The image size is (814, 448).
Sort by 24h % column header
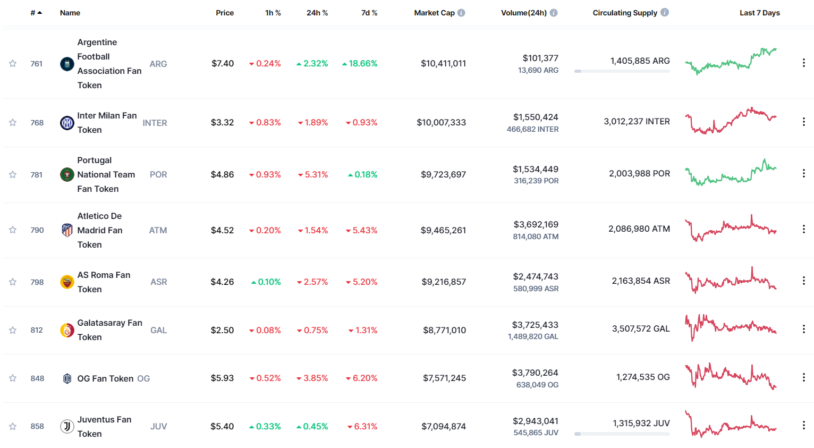pyautogui.click(x=317, y=13)
